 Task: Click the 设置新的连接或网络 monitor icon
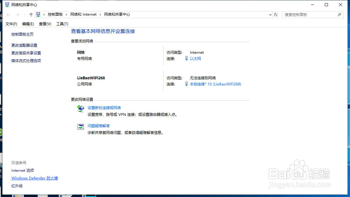[x=81, y=108]
